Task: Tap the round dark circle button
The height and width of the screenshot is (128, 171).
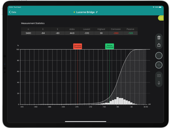Action: 159,55
